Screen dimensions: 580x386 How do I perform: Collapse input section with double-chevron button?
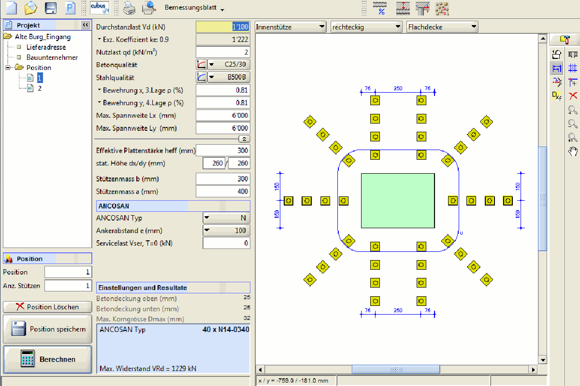[x=245, y=138]
